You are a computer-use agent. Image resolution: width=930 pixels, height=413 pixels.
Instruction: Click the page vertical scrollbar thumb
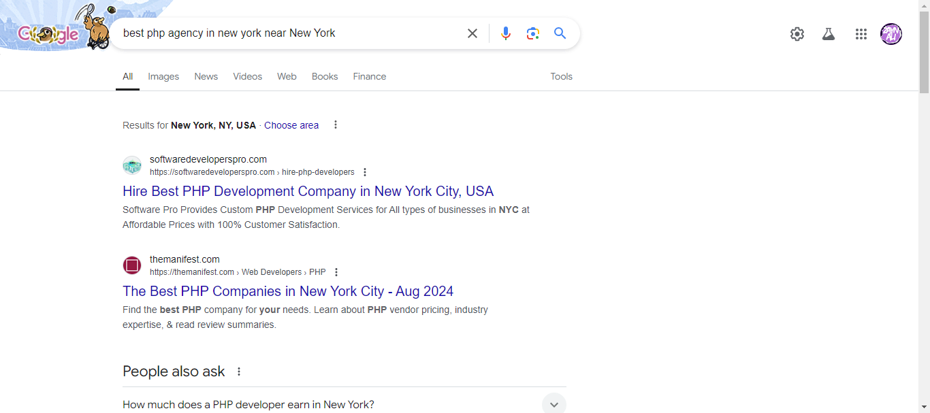pyautogui.click(x=924, y=48)
